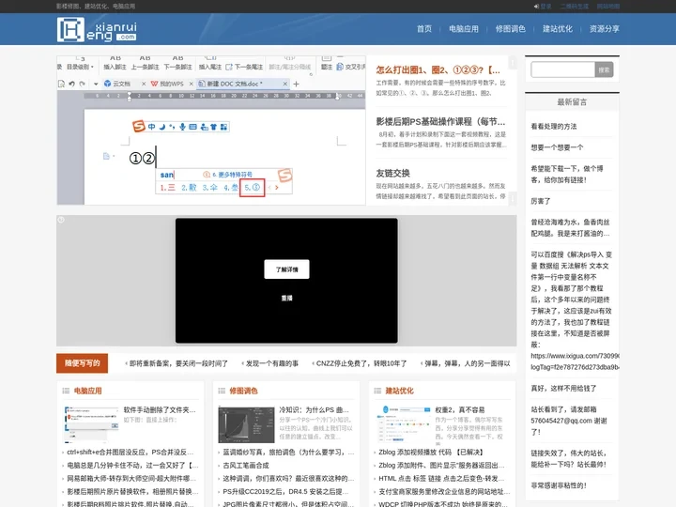Open article ctrl+shift+e合并图层没反应
Viewport: 676px width, 507px height.
tap(131, 452)
